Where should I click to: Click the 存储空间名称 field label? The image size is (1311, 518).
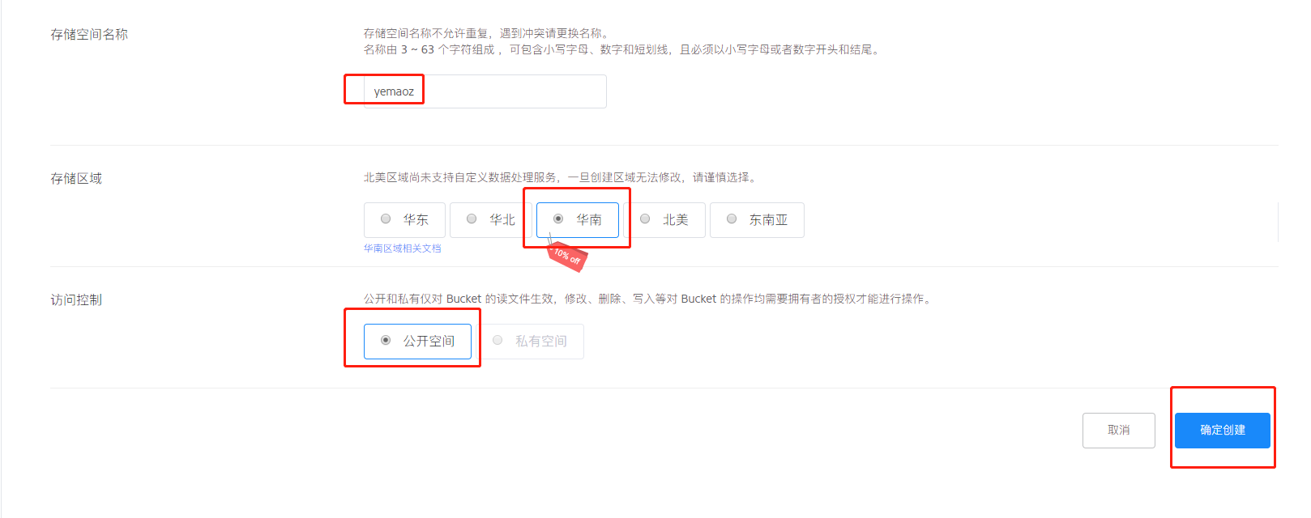(89, 34)
